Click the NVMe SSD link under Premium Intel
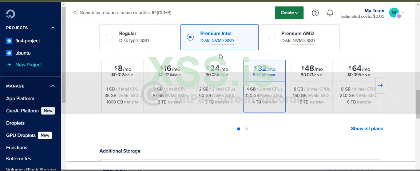Image resolution: width=420 pixels, height=171 pixels. 222,41
